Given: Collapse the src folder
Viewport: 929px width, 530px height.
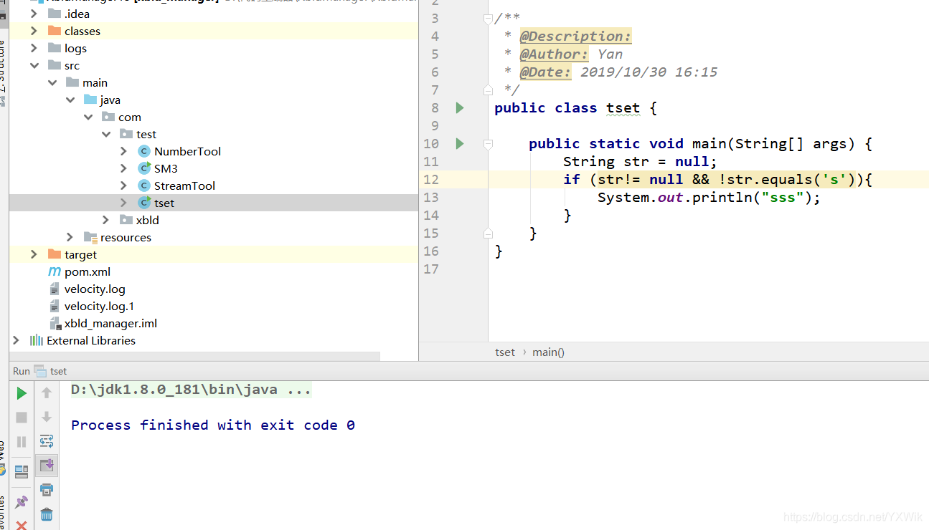Looking at the screenshot, I should tap(34, 65).
